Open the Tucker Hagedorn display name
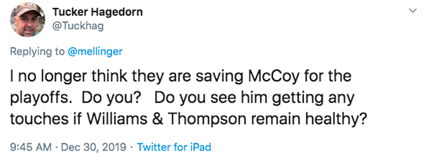This screenshot has height=163, width=424. point(97,12)
